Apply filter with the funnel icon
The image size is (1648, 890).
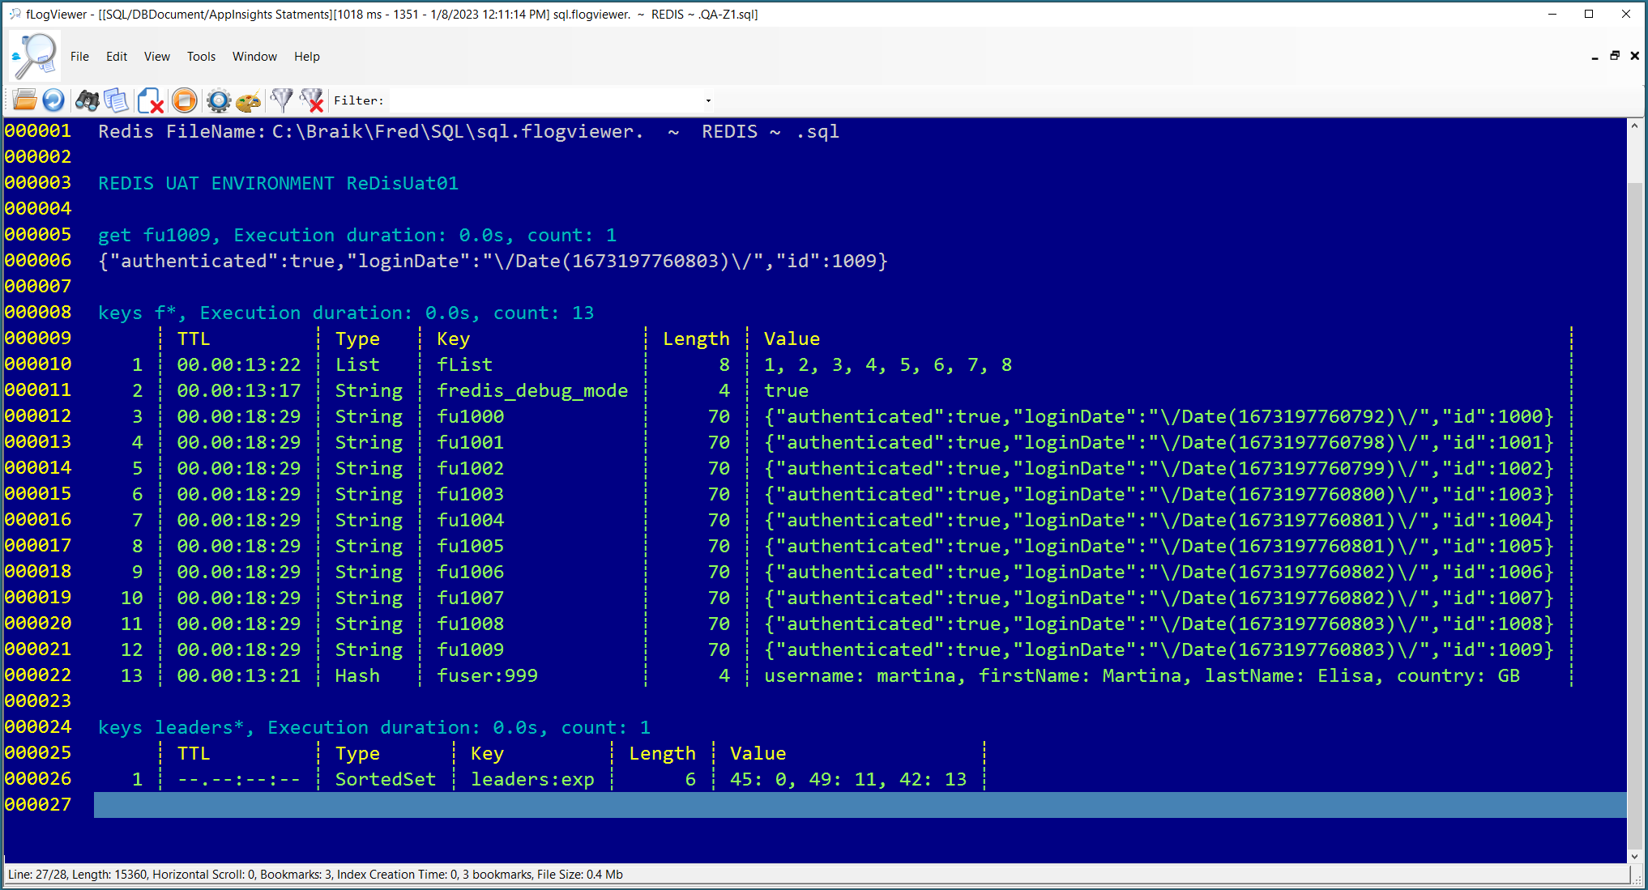(281, 100)
